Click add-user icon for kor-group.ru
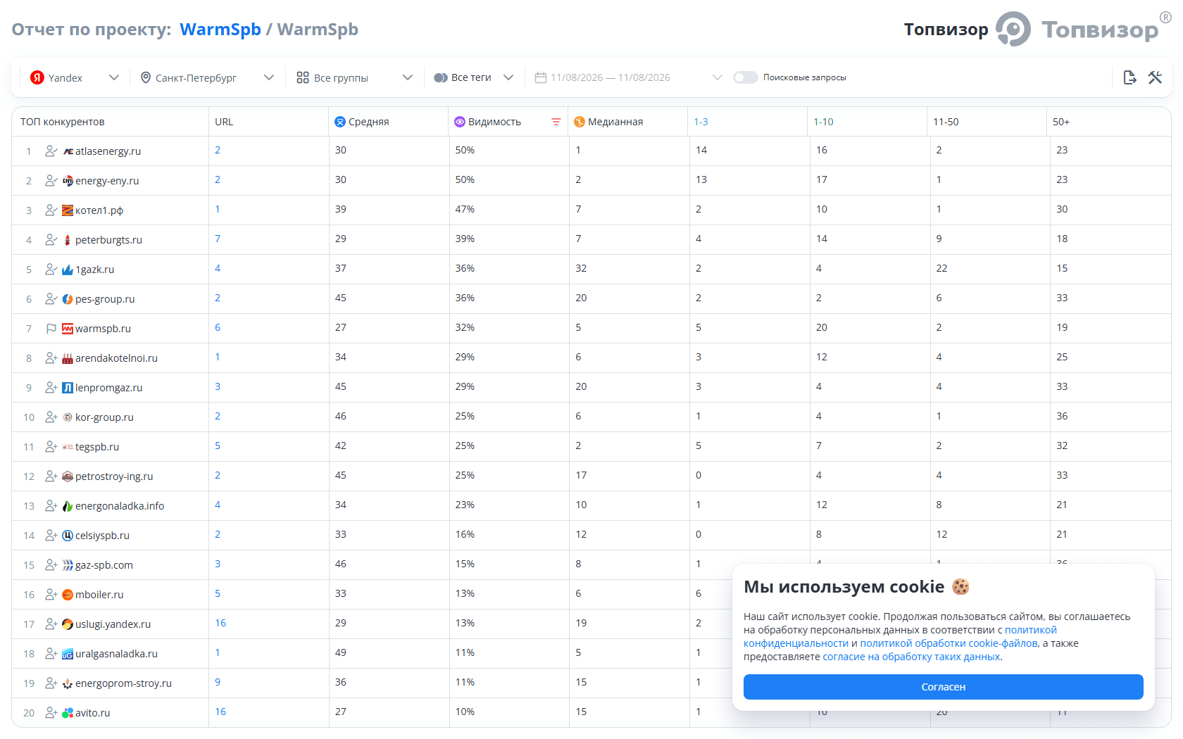 click(51, 417)
